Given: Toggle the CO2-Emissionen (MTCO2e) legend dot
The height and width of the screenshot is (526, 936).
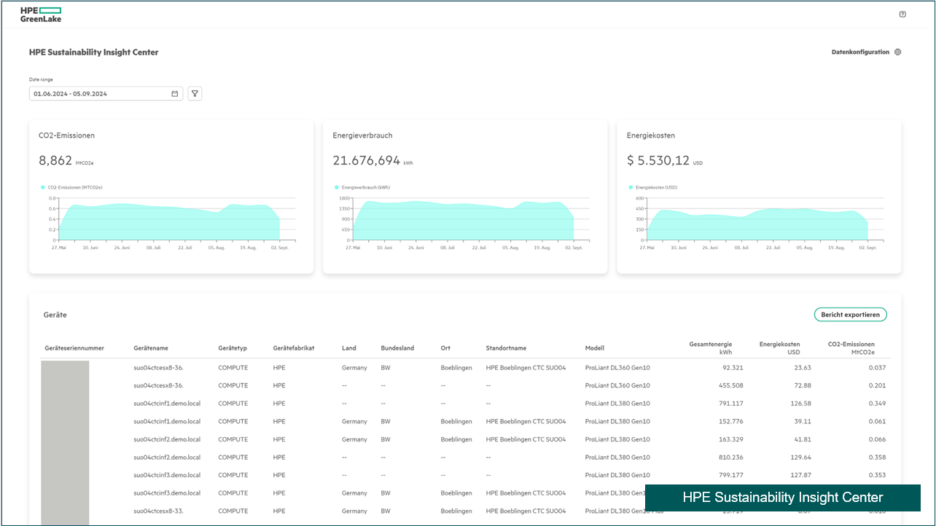Looking at the screenshot, I should [43, 187].
